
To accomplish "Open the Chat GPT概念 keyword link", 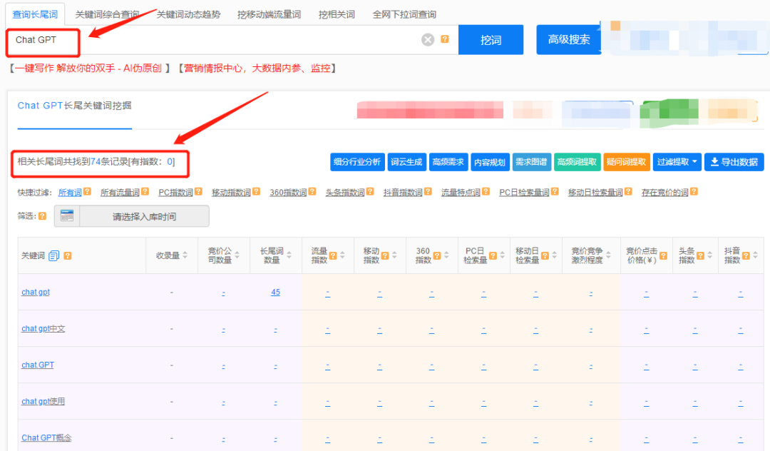I will coord(46,437).
